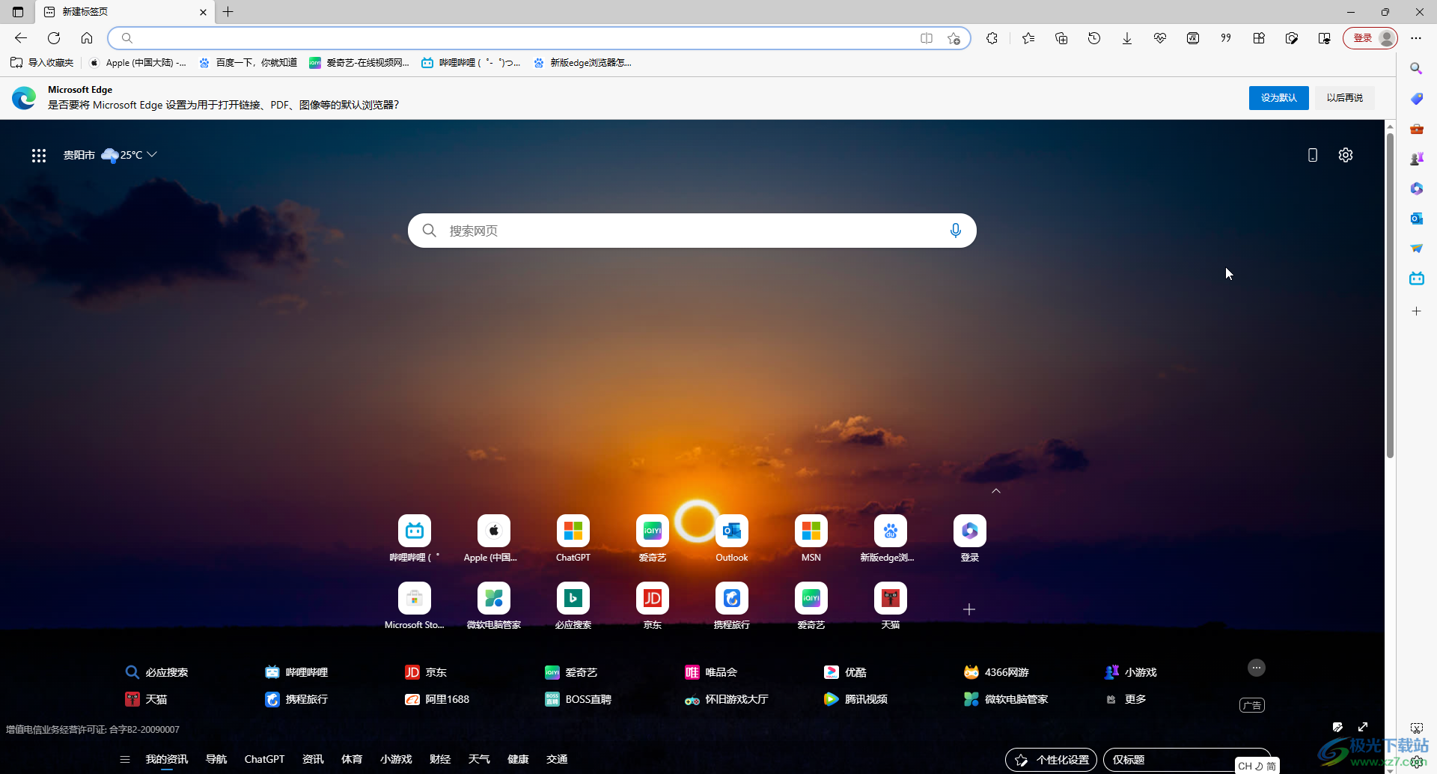The height and width of the screenshot is (774, 1437).
Task: Open the History clock icon
Action: coord(1094,38)
